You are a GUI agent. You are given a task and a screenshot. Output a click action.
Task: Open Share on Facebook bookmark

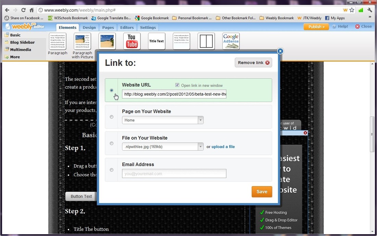[x=24, y=18]
